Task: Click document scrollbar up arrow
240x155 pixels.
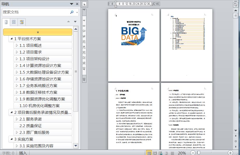Action: pyautogui.click(x=236, y=10)
